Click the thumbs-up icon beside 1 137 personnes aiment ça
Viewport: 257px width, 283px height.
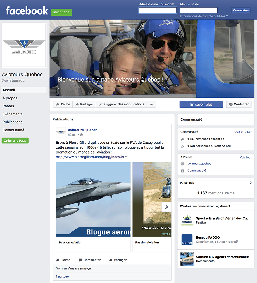[182, 139]
